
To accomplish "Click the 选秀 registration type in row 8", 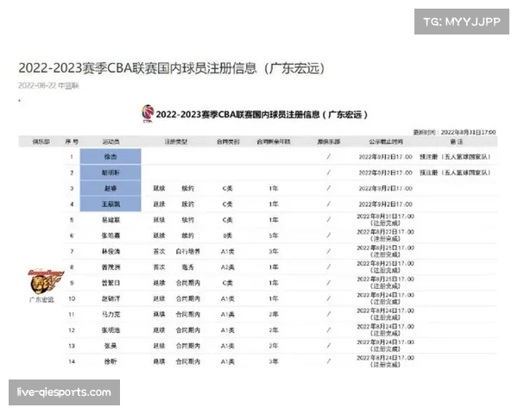I will click(x=187, y=267).
